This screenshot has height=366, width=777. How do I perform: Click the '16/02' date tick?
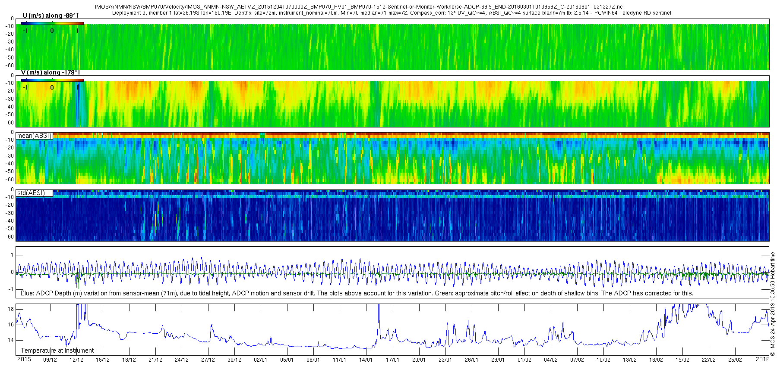(656, 360)
